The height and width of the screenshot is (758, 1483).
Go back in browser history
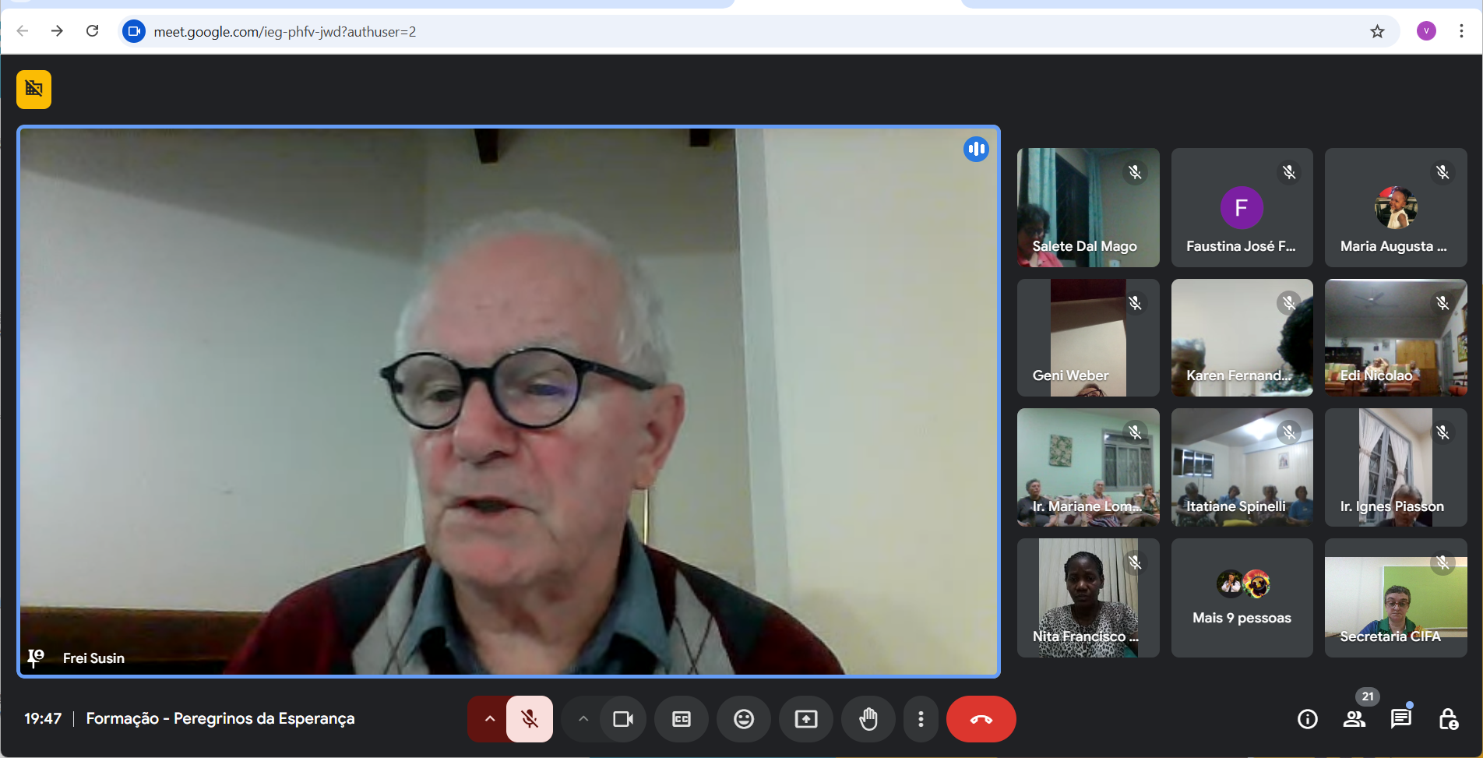pos(23,31)
